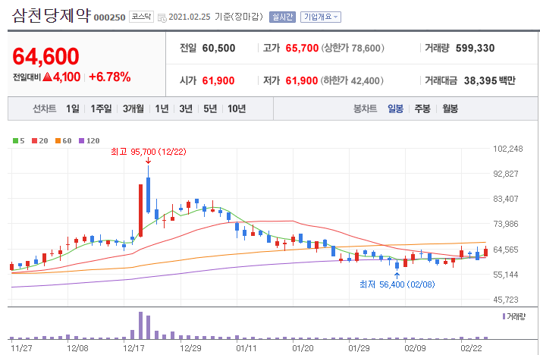The width and height of the screenshot is (540, 355).
Task: Click the 102,248 price axis label
Action: (508, 149)
